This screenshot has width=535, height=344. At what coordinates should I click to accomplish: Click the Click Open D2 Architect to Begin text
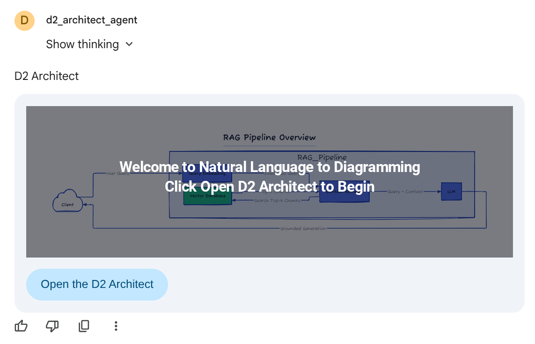270,186
